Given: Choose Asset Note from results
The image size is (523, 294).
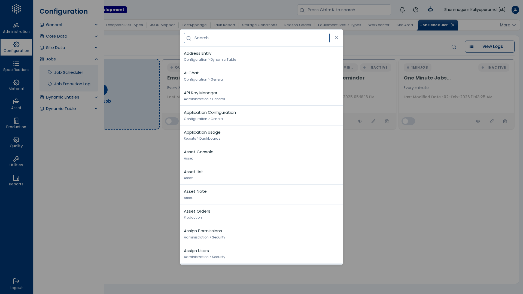Looking at the screenshot, I should coord(261,194).
